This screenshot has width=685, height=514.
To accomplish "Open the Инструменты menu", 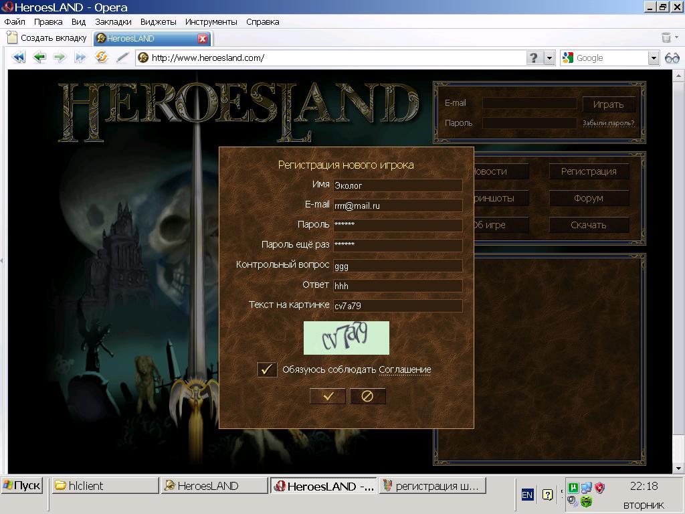I will (211, 21).
